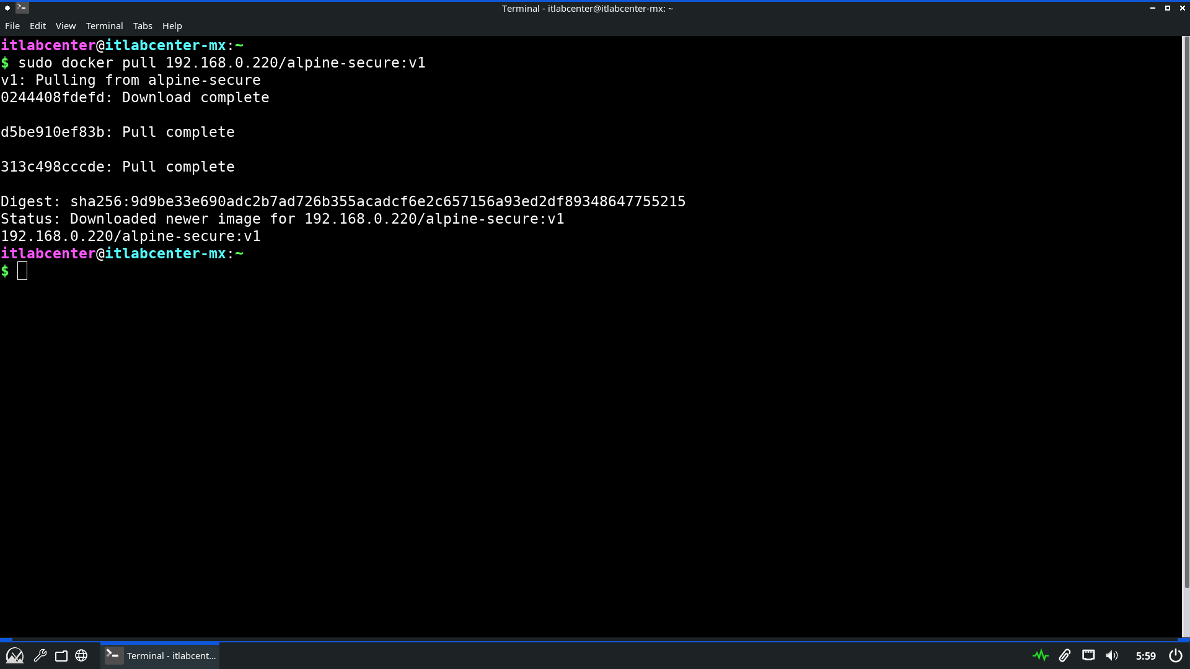The width and height of the screenshot is (1190, 669).
Task: Open the Edit menu
Action: (x=38, y=26)
